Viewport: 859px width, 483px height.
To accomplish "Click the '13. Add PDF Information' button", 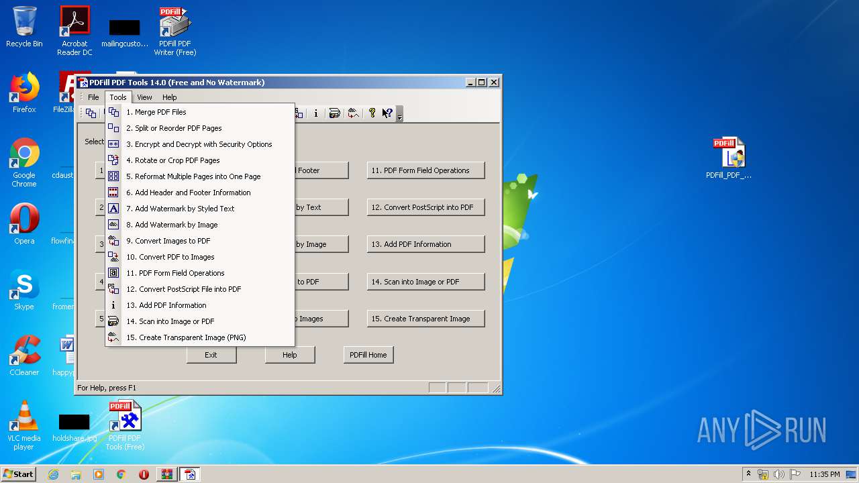I will click(x=425, y=244).
